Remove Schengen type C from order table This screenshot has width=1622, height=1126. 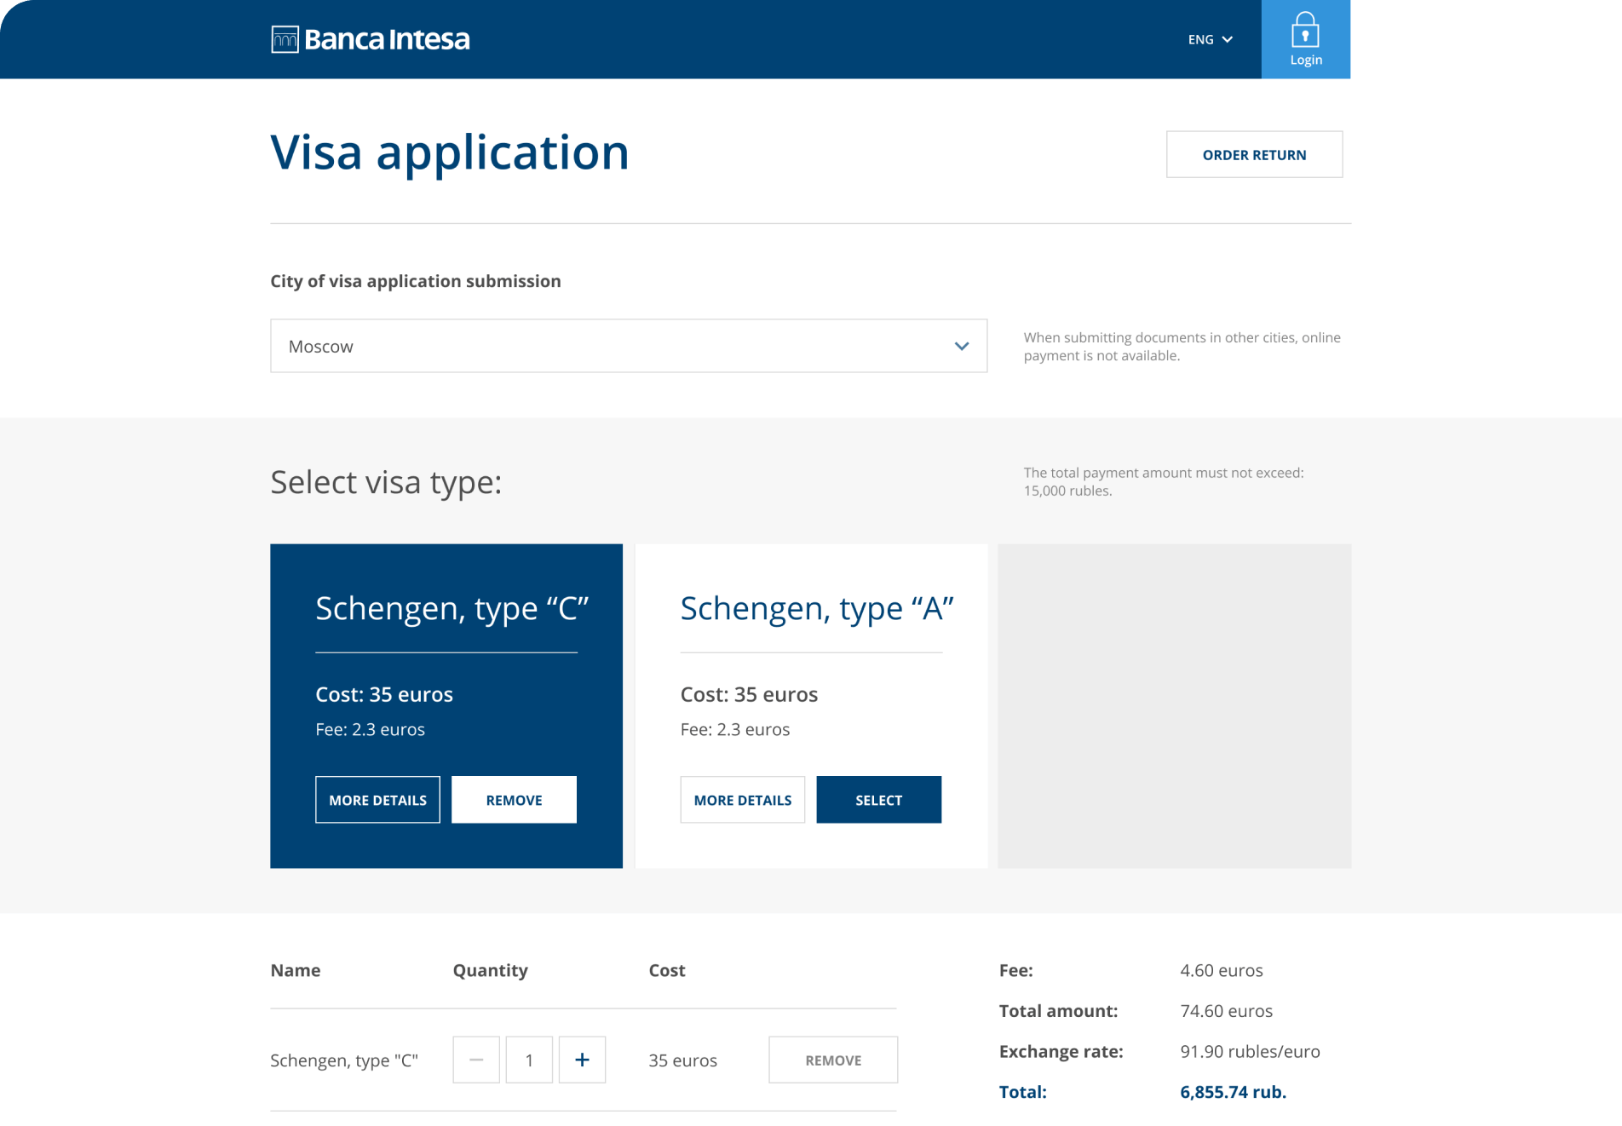832,1060
